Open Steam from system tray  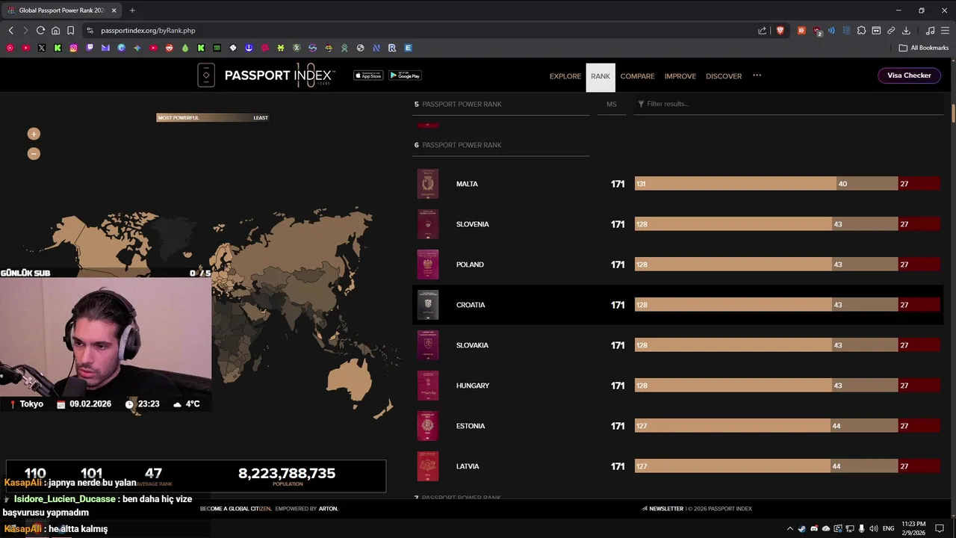click(x=802, y=528)
